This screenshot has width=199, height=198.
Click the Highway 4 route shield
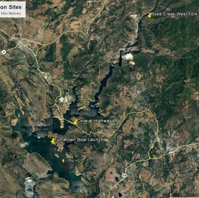pyautogui.click(x=4, y=52)
